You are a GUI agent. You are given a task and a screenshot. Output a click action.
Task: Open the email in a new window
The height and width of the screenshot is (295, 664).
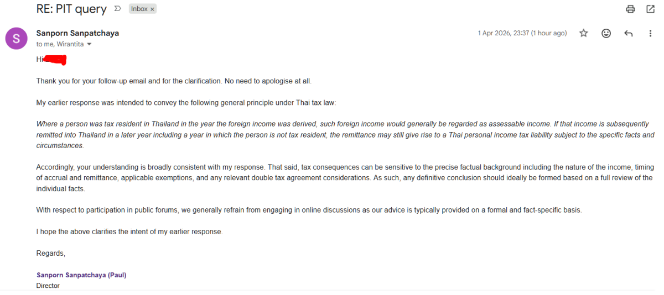coord(650,9)
